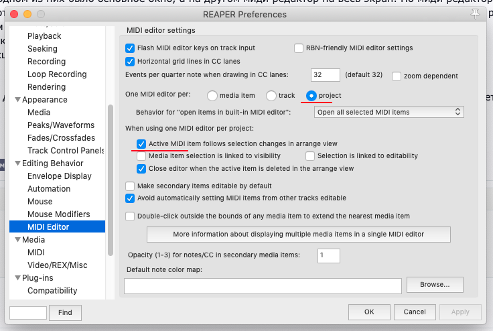Collapse the Plug-ins tree section
Viewport: 493px width, 331px height.
coord(18,277)
